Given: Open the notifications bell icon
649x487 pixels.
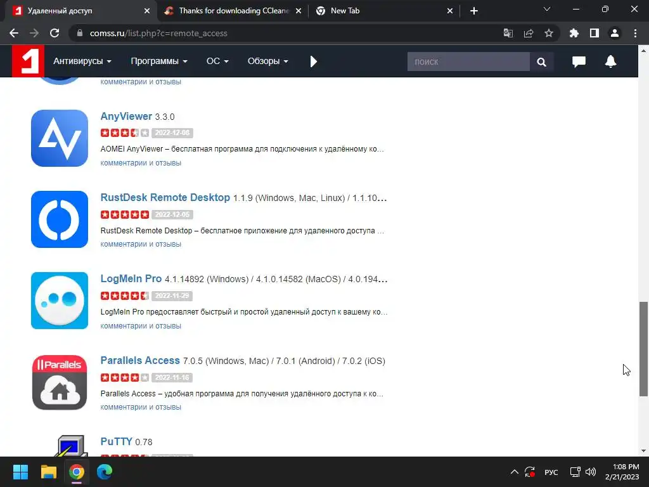Looking at the screenshot, I should click(610, 62).
